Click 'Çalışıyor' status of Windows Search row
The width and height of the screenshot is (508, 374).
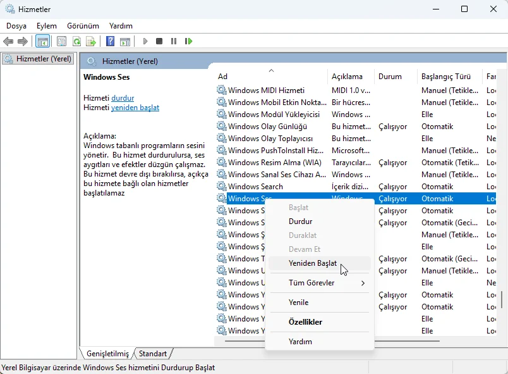click(392, 187)
